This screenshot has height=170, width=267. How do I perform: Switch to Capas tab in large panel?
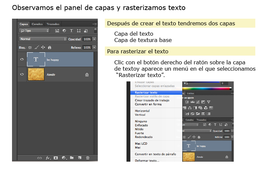click(x=24, y=24)
